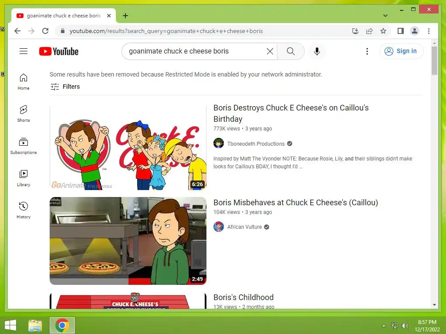Click the install app icon in address bar

coord(355,31)
